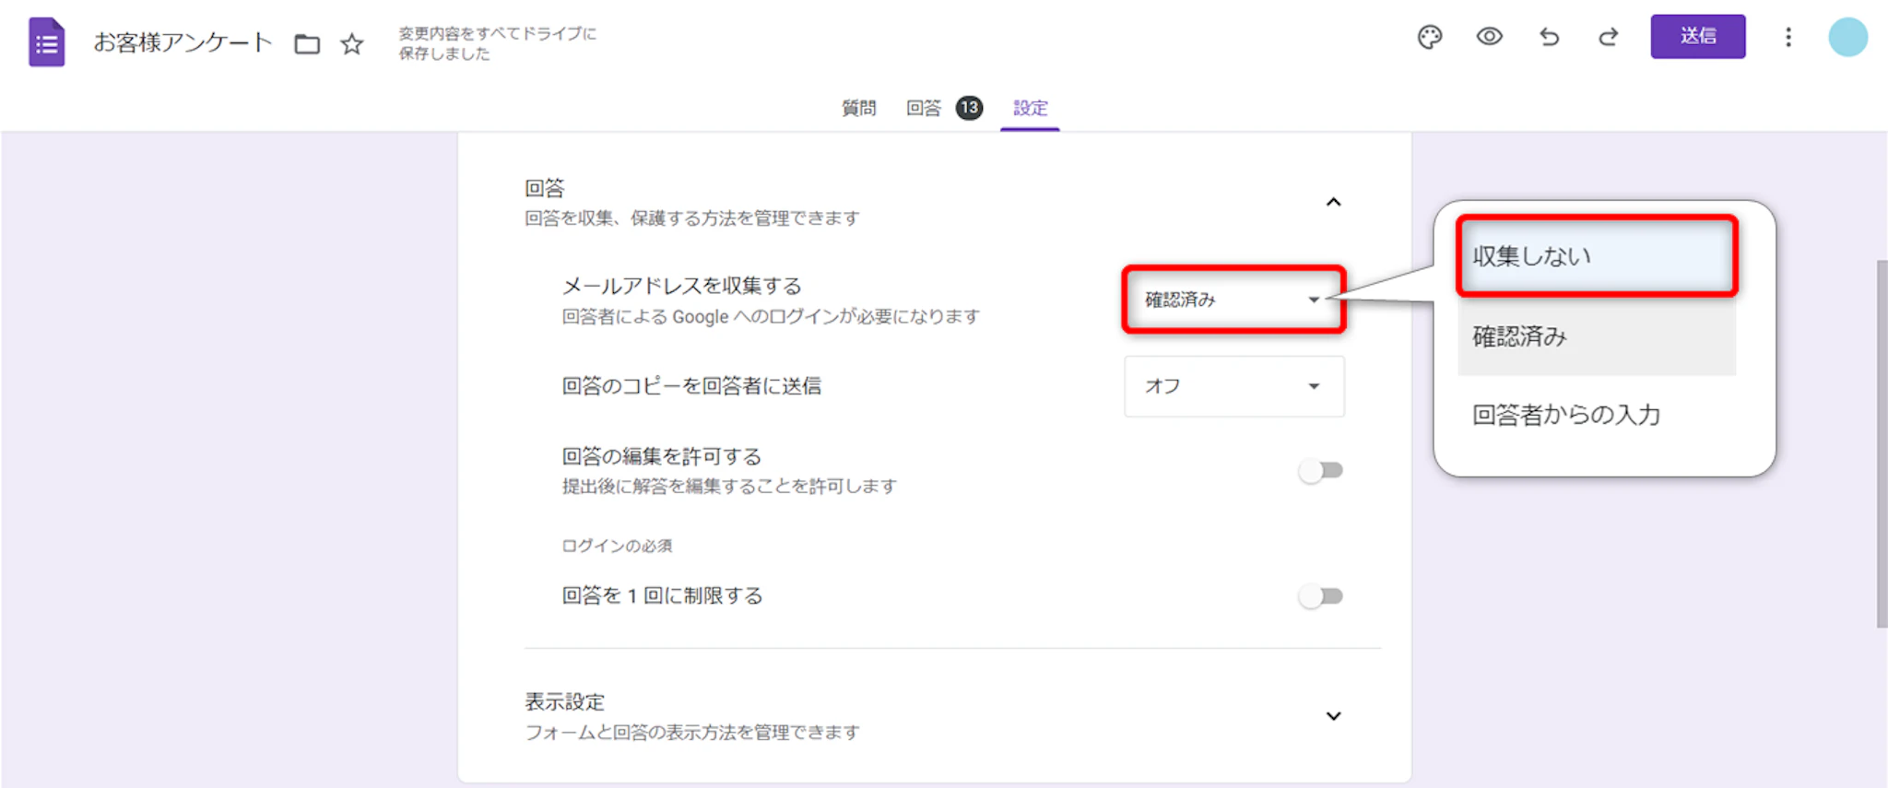Viewport: 1888px width, 788px height.
Task: Switch to the 質問 tab
Action: point(858,108)
